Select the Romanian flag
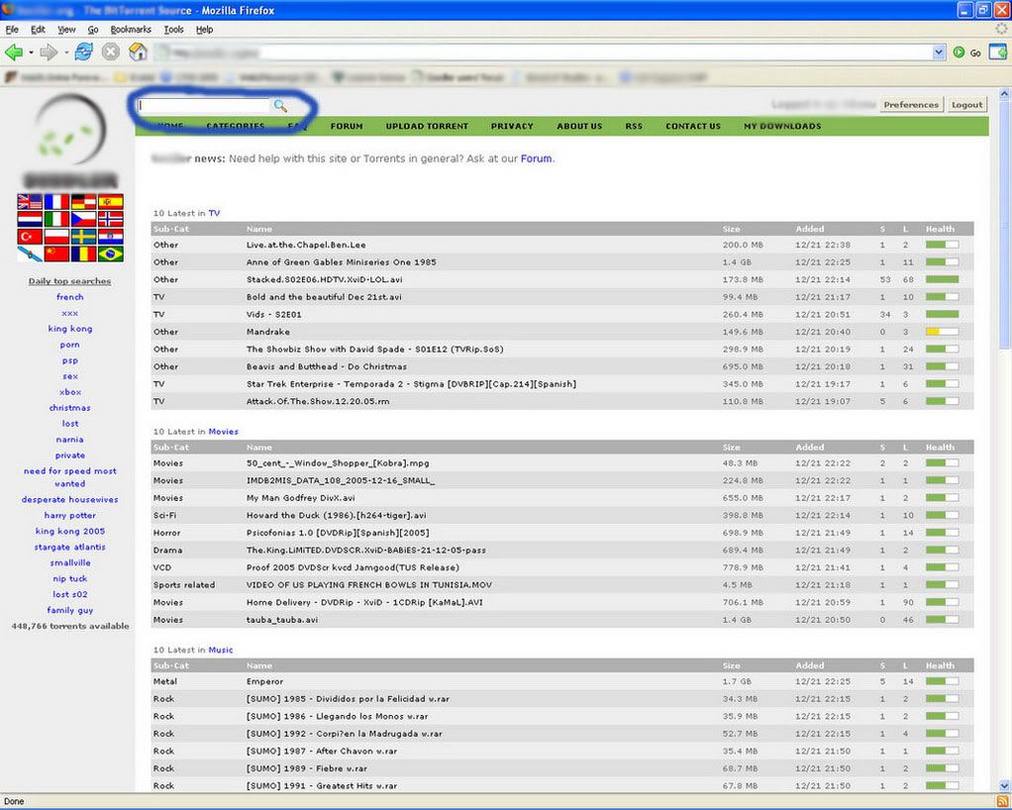Viewport: 1012px width, 810px height. point(83,254)
